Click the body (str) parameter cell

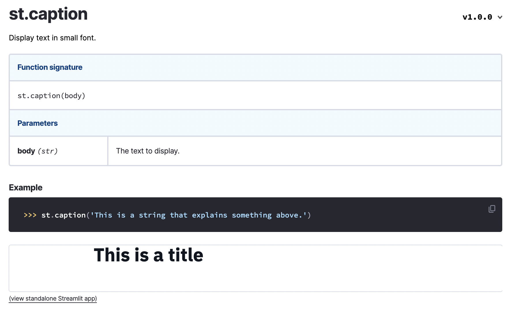38,151
